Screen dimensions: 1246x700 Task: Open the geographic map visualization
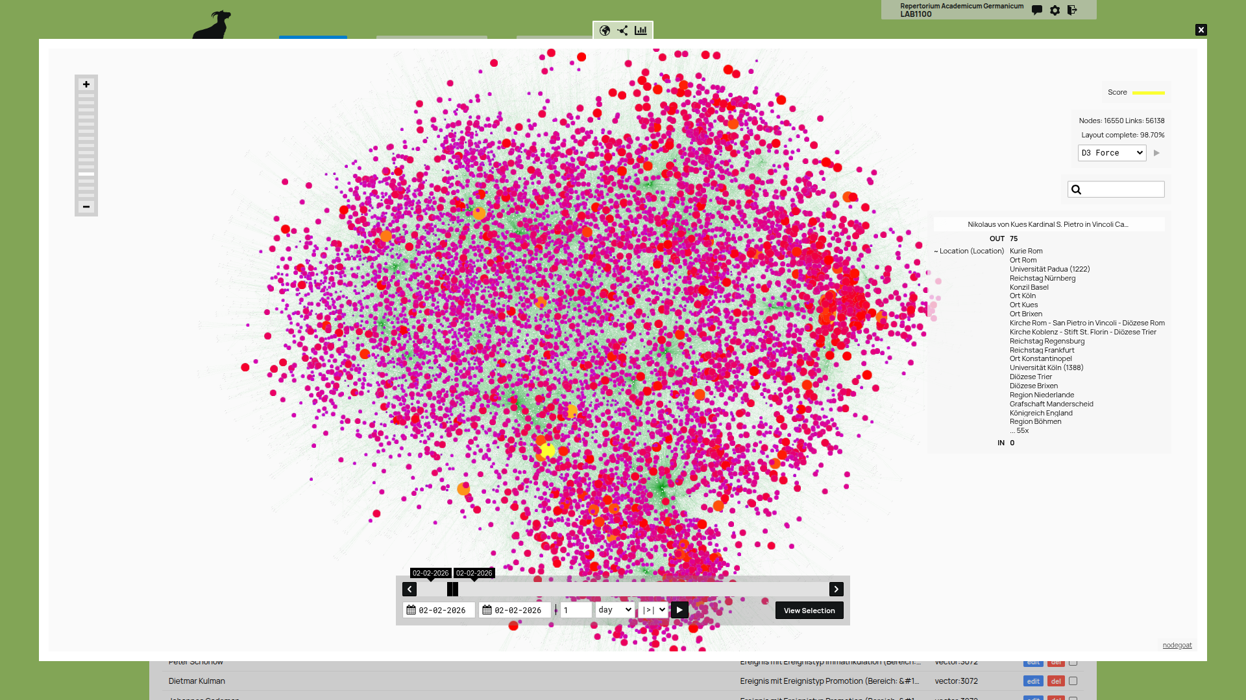tap(605, 30)
